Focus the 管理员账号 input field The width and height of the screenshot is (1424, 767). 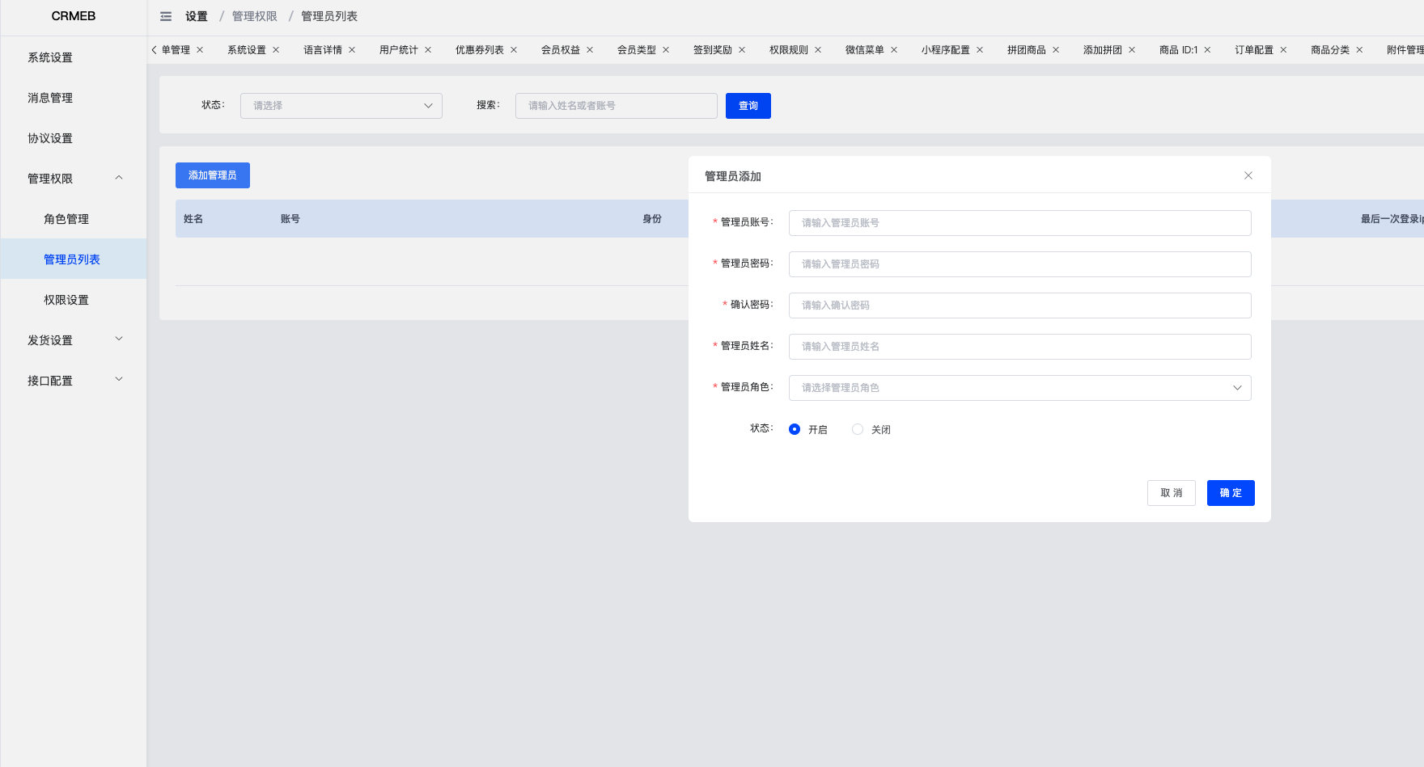click(1020, 223)
